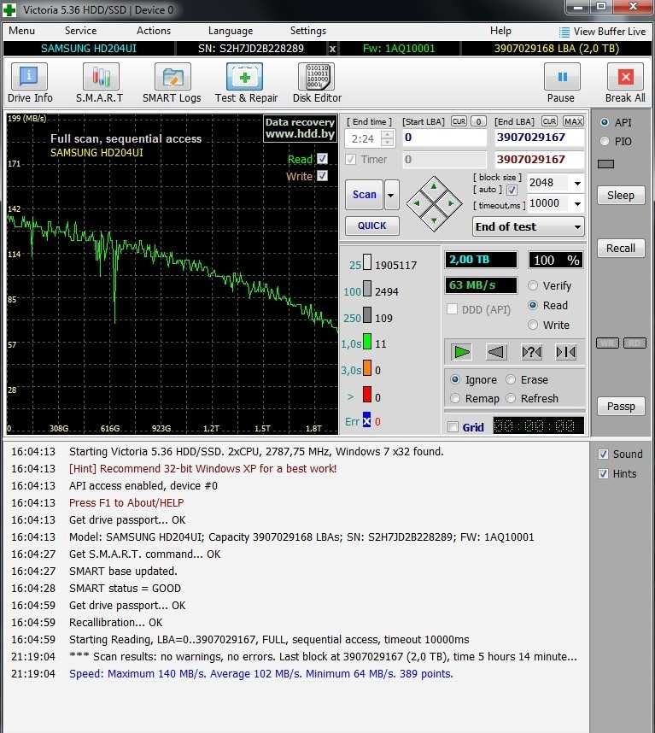This screenshot has width=655, height=733.
Task: Click the Recall button
Action: (621, 249)
